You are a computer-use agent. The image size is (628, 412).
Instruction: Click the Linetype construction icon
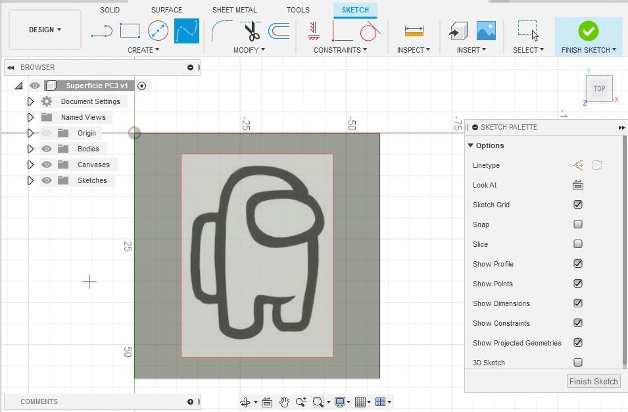pos(578,165)
